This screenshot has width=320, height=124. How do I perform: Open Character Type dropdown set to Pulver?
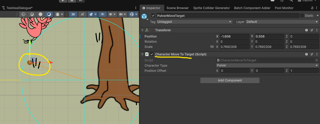pyautogui.click(x=268, y=65)
